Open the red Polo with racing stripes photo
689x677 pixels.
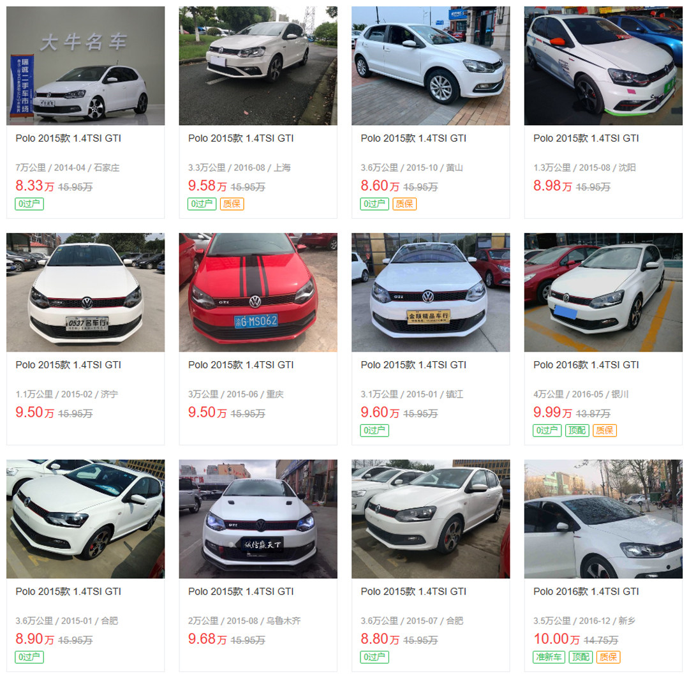(258, 292)
